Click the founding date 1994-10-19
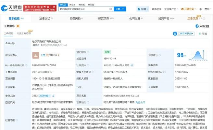 110,59
